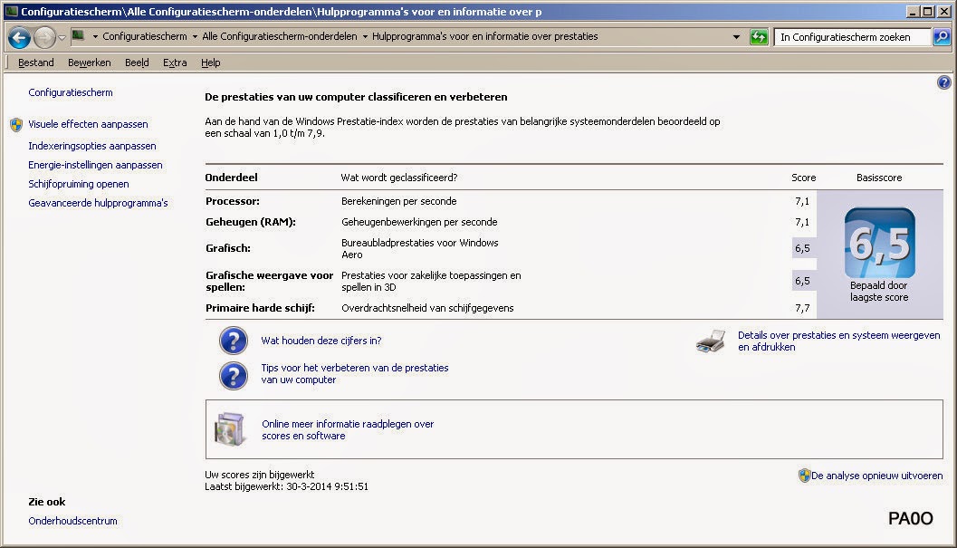Click the search field In Configuratiescherm zoeken
The height and width of the screenshot is (548, 957).
(x=853, y=37)
